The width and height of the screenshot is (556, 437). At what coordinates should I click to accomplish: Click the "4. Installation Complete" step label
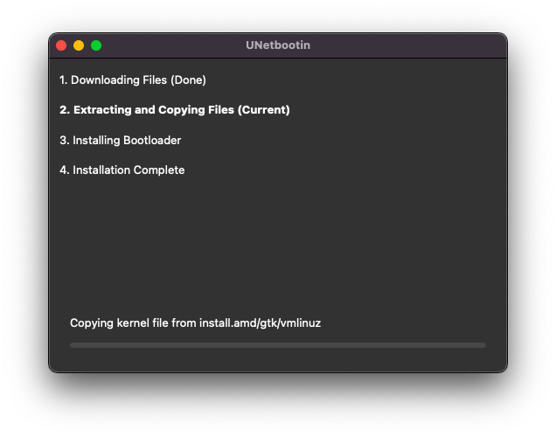click(x=122, y=170)
